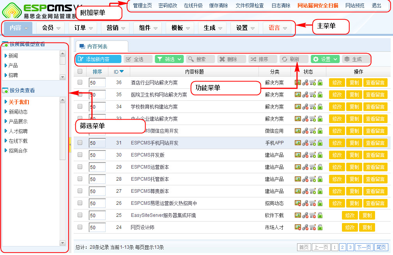Select the ESPCMS手机网站开发 row checkbox

[x=80, y=142]
